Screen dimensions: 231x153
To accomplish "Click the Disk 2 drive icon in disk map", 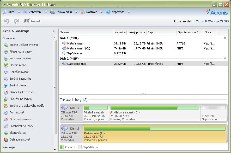I will [x=64, y=129].
